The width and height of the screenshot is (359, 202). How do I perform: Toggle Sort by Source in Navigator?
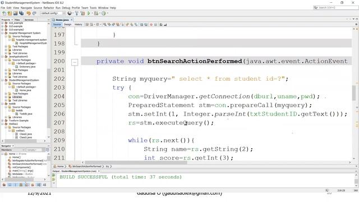click(44, 185)
